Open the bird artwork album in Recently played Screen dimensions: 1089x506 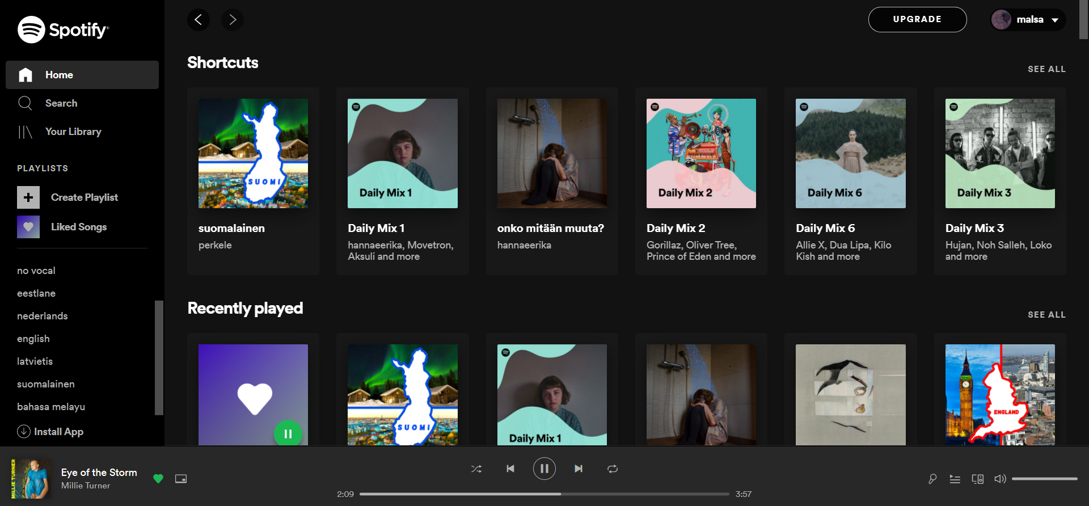coord(851,395)
